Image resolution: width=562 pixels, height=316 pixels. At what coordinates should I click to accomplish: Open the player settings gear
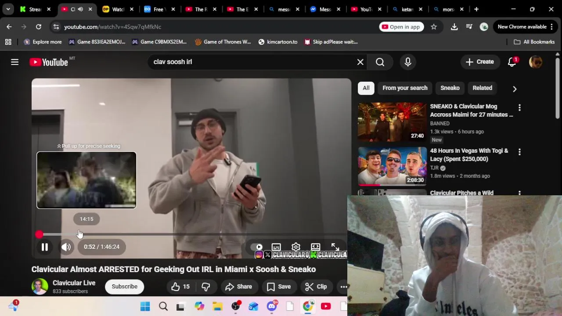(296, 247)
